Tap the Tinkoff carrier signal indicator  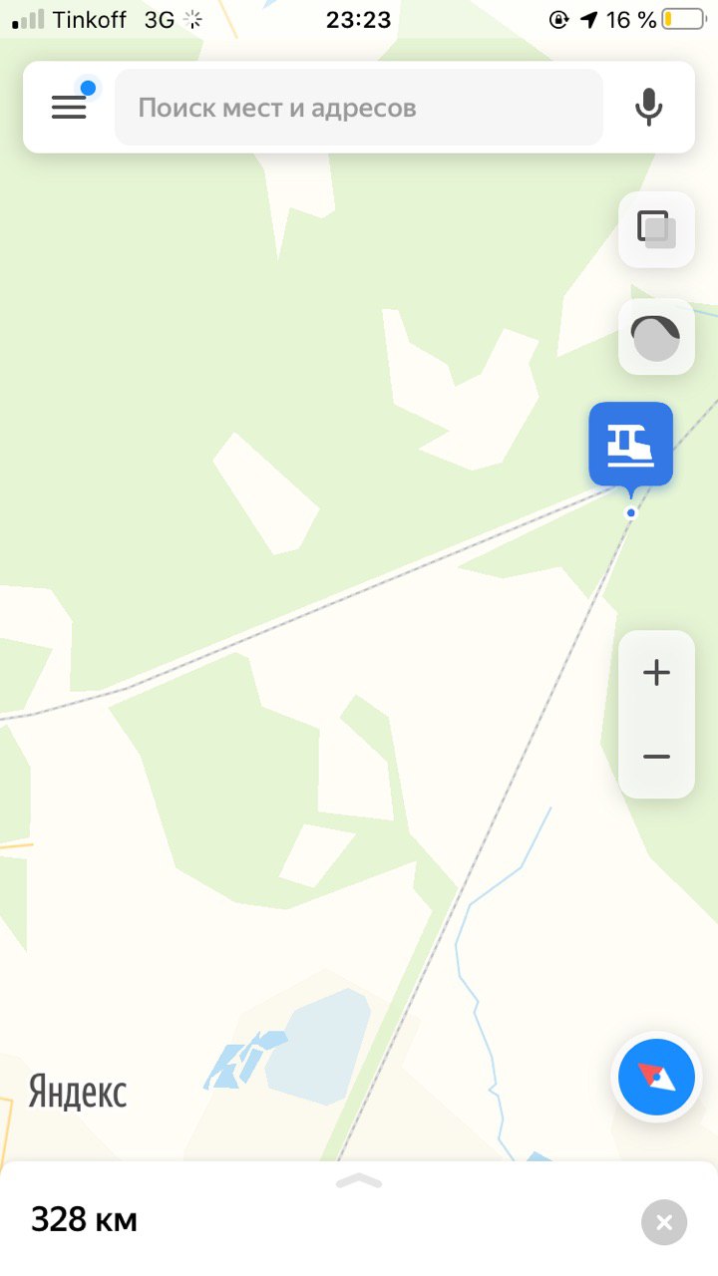tap(69, 19)
